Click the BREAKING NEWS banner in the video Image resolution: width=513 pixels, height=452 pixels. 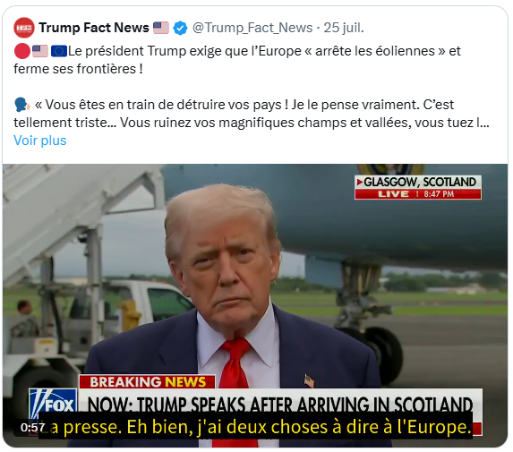pyautogui.click(x=147, y=382)
